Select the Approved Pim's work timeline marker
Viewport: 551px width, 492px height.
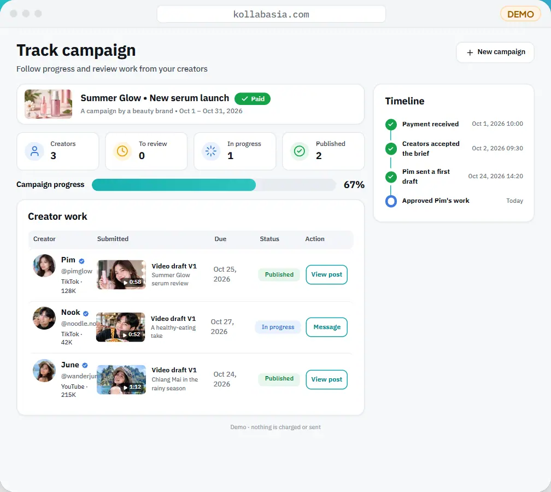[x=391, y=201]
